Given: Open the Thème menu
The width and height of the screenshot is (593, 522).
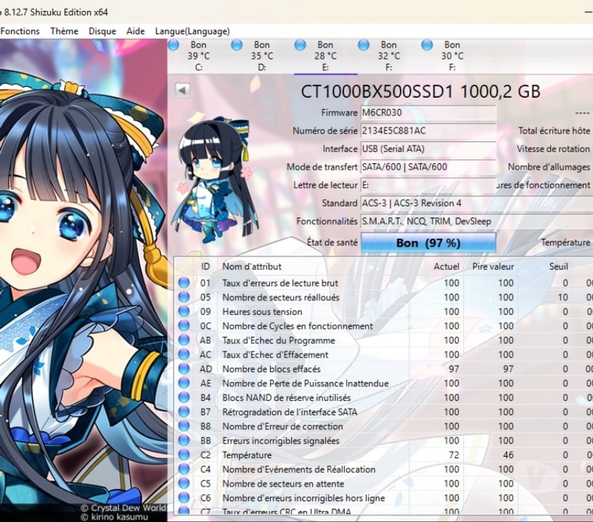Looking at the screenshot, I should click(x=64, y=31).
